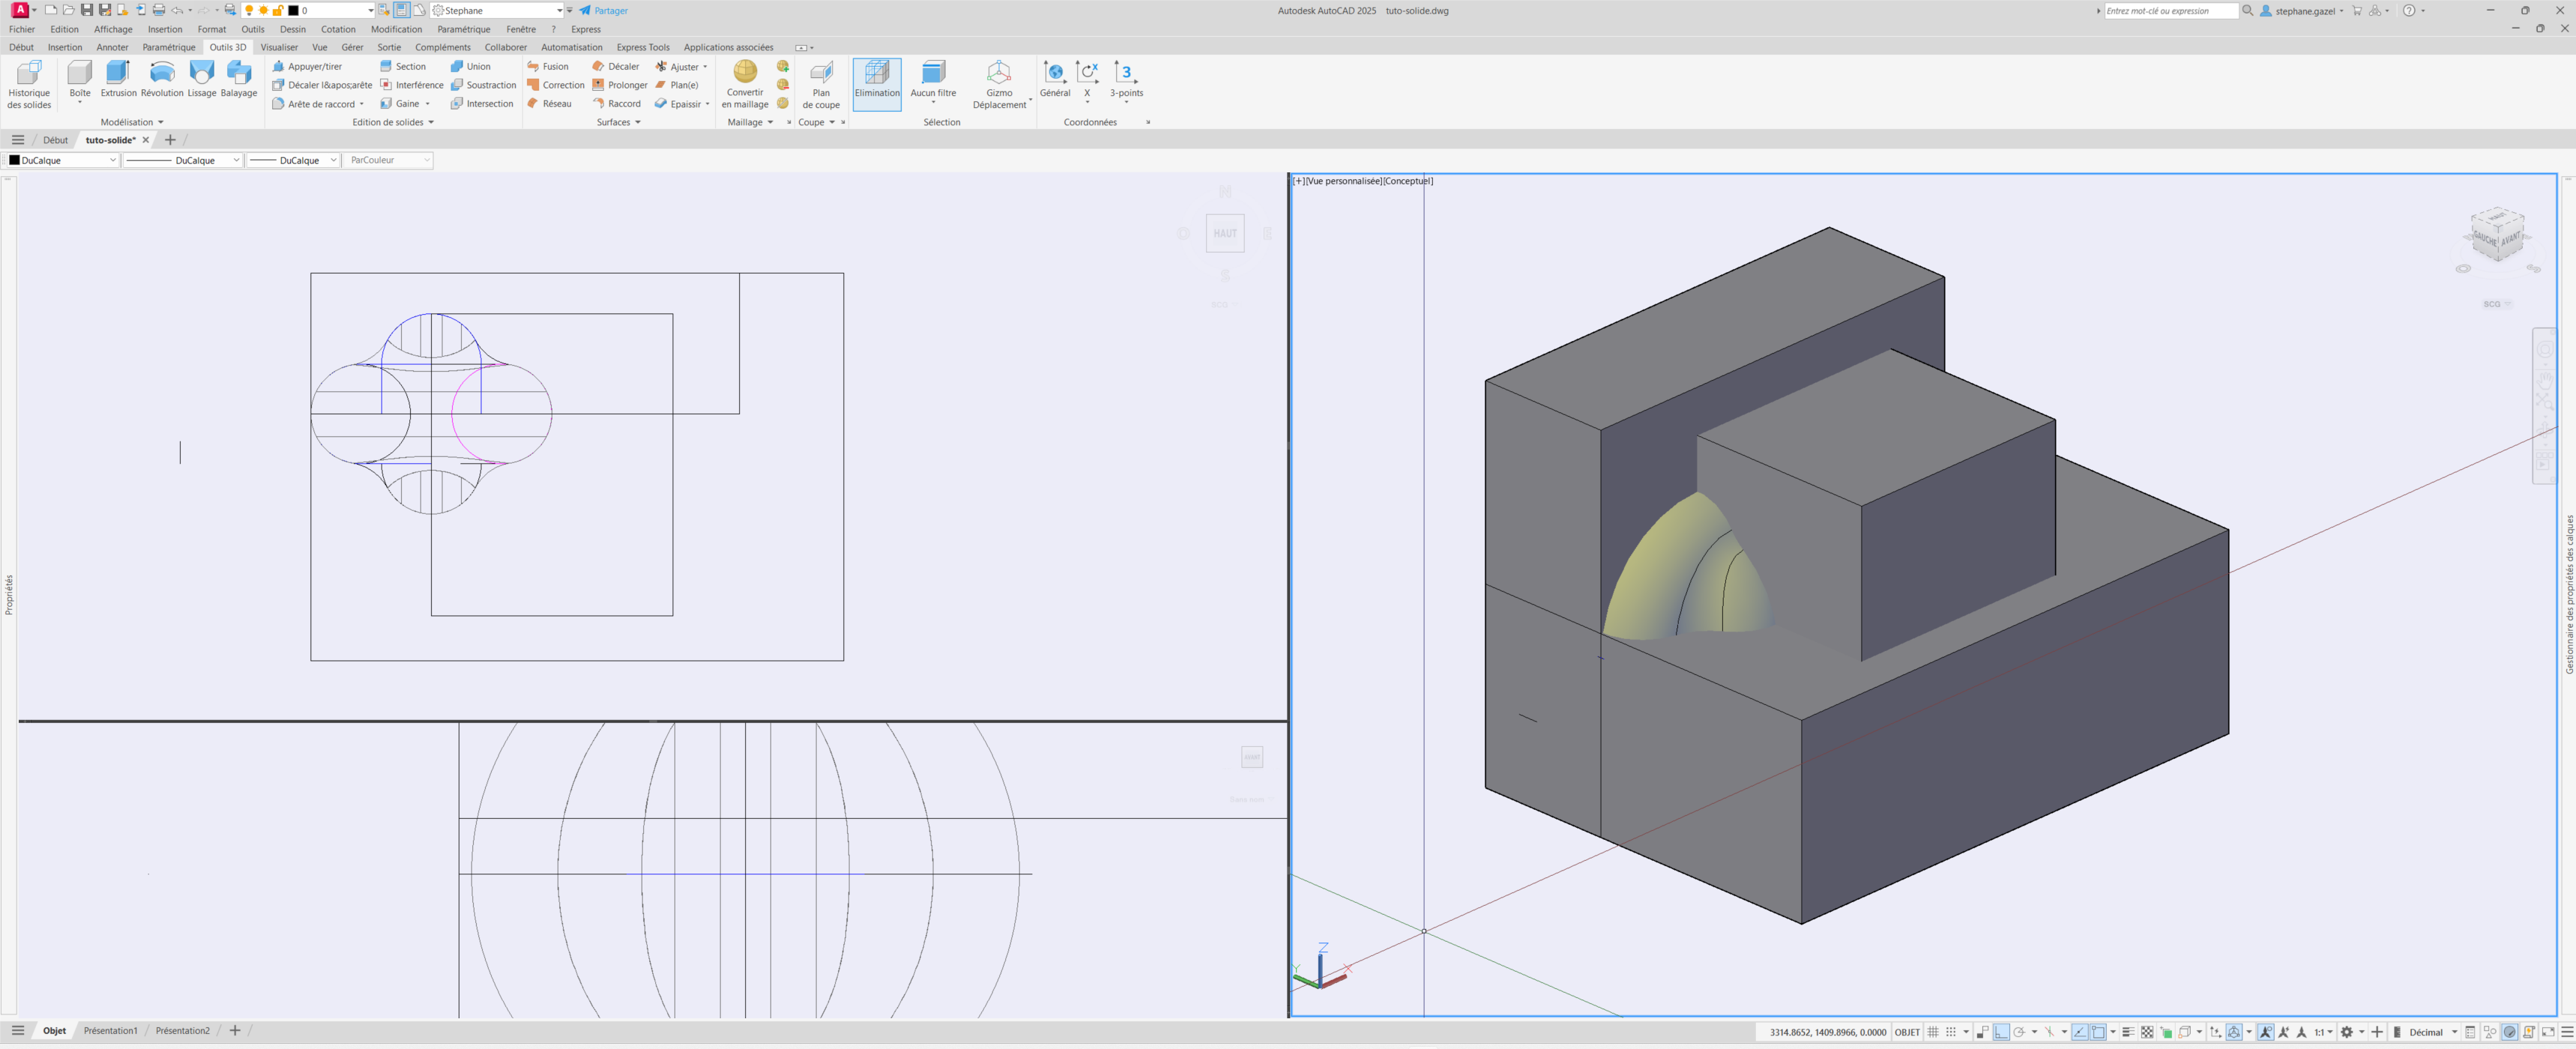
Task: Toggle grid display in status bar
Action: [x=1933, y=1032]
